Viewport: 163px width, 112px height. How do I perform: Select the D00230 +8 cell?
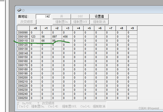[121, 90]
